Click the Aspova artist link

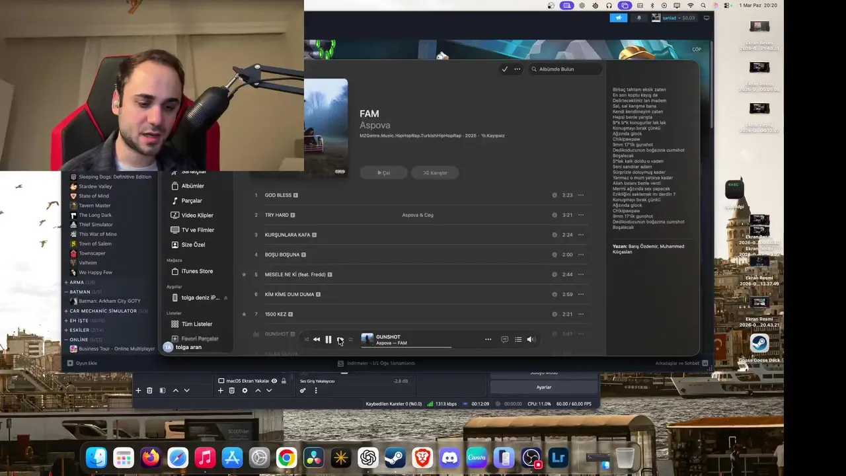click(375, 125)
